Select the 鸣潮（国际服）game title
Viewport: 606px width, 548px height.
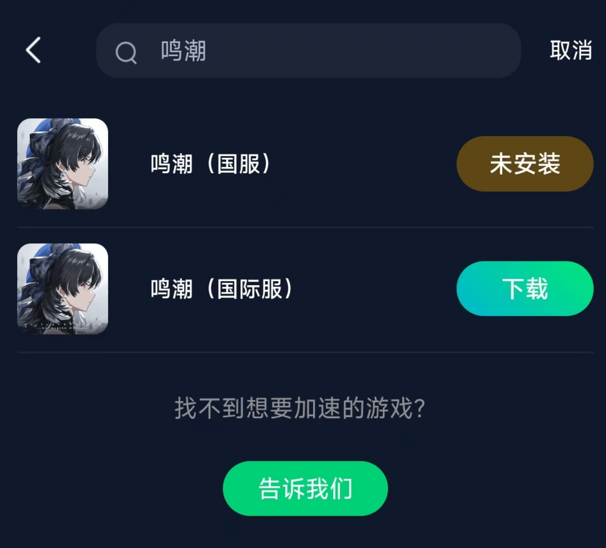pos(221,289)
